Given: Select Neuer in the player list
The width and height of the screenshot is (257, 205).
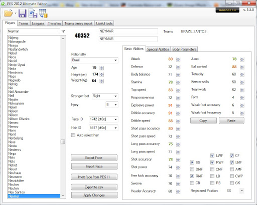Looking at the screenshot, I should click(x=13, y=169).
